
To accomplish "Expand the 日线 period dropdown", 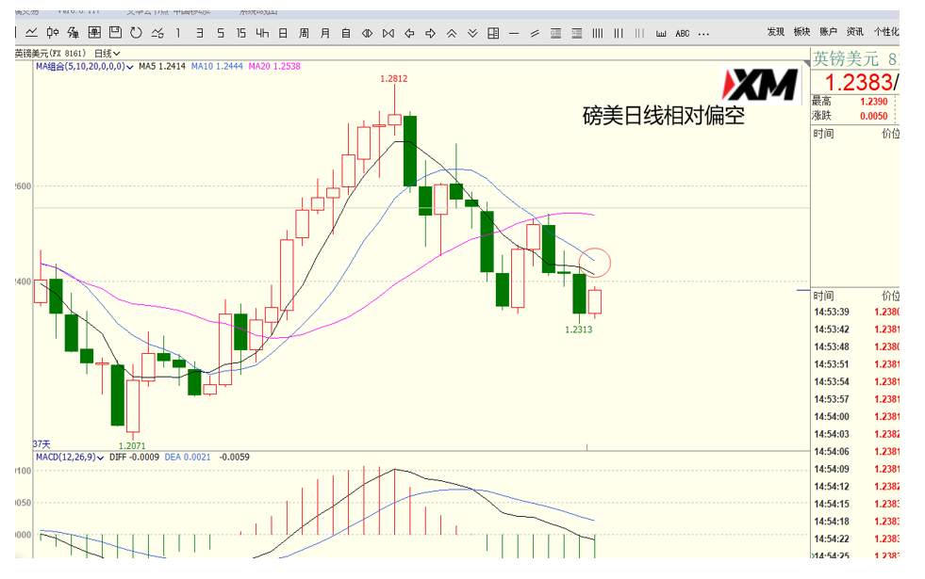I will click(107, 53).
